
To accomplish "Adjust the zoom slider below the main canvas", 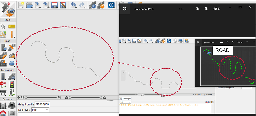I will coord(41,97).
